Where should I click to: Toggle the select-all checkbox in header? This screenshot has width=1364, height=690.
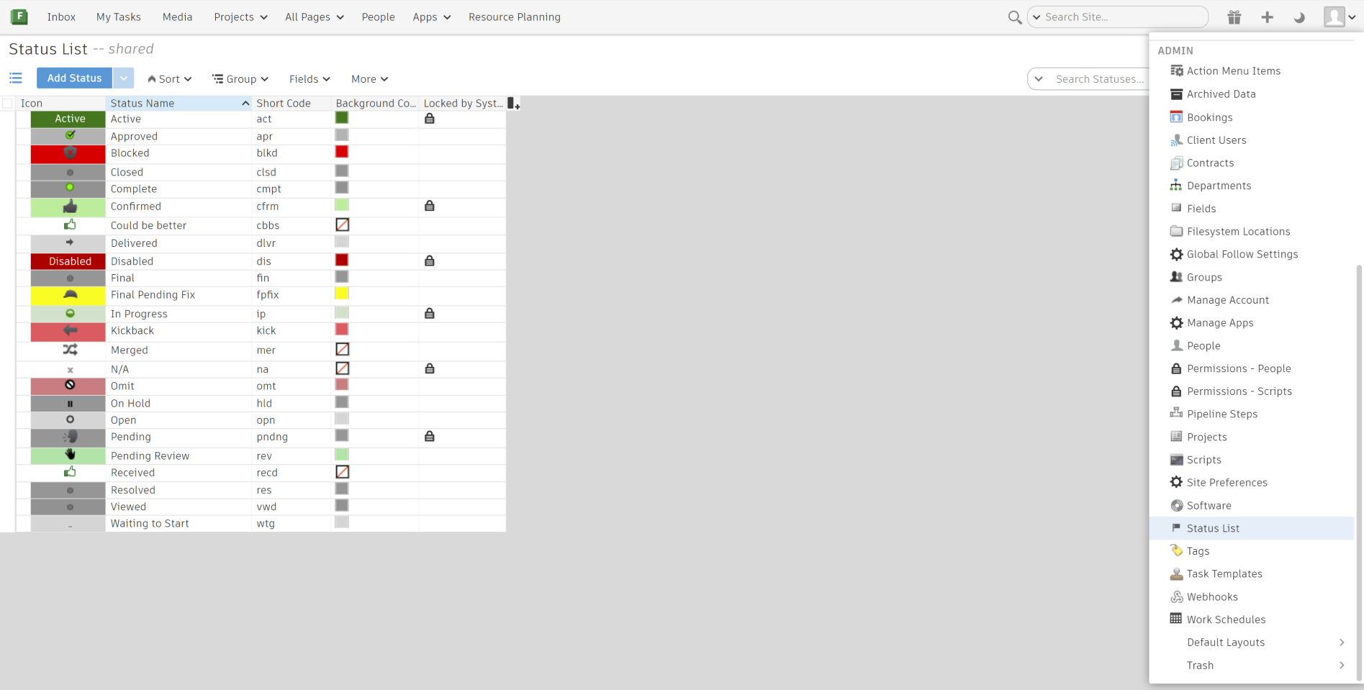(x=7, y=104)
